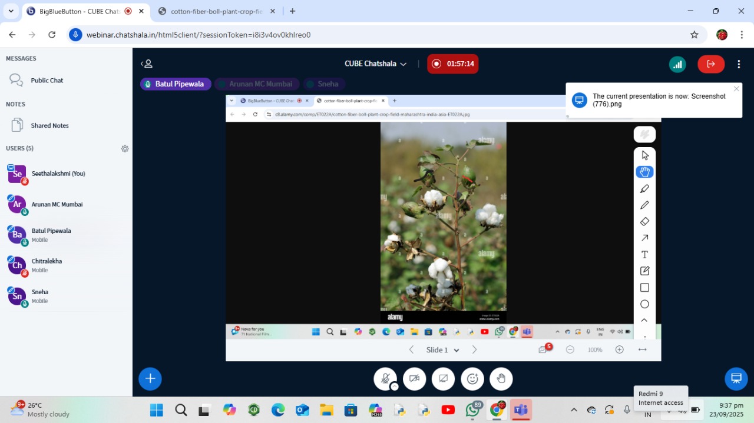Pick the ellipse shape tool
This screenshot has width=754, height=423.
click(644, 304)
